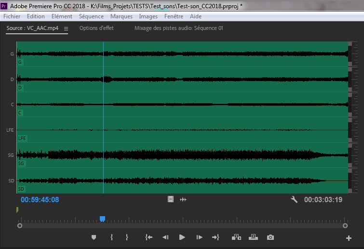Step forward one frame
The height and width of the screenshot is (249, 364).
click(199, 237)
